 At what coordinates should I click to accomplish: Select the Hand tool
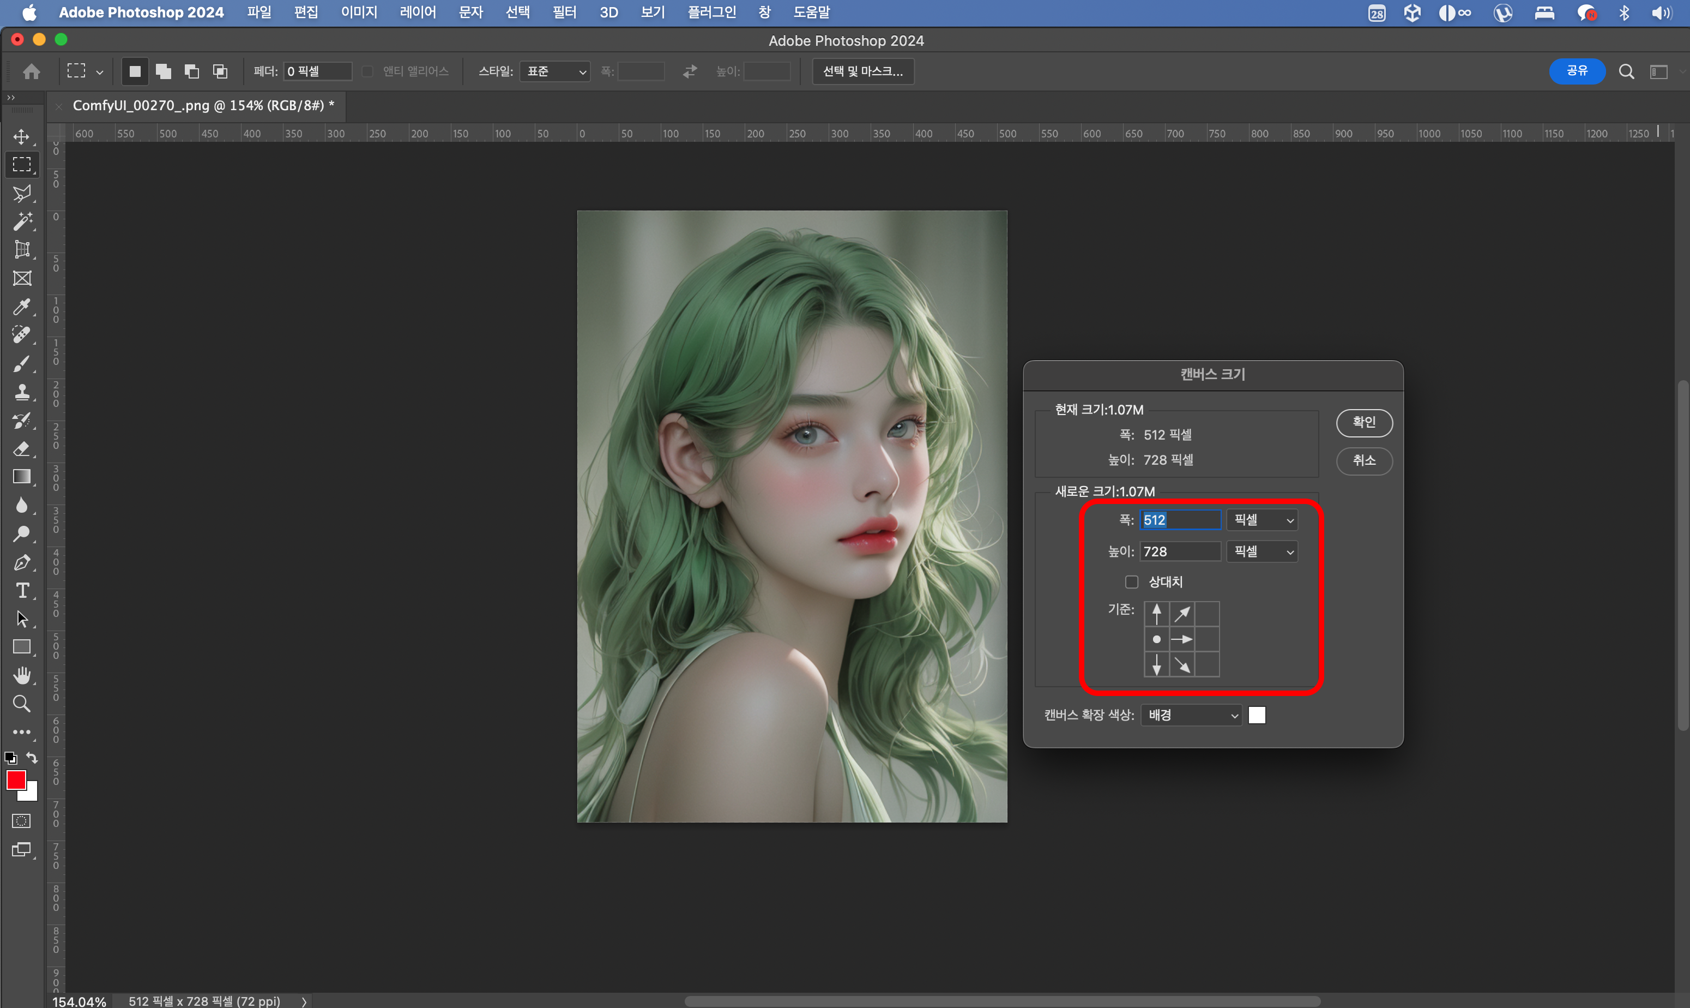22,675
